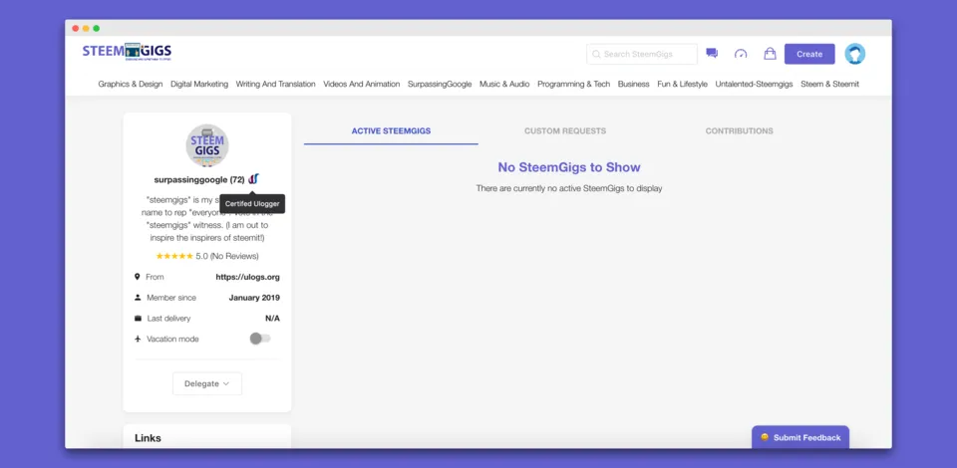Click the person icon beside Member since

point(138,298)
